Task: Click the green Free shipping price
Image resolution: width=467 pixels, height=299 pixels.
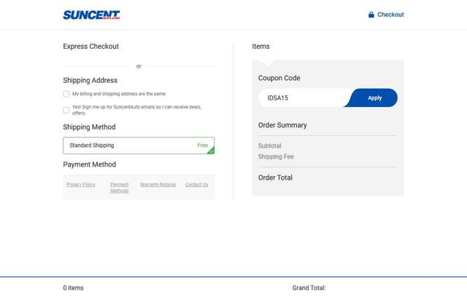Action: coord(203,145)
